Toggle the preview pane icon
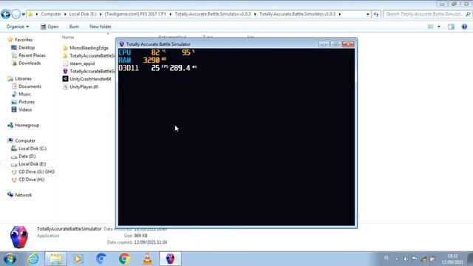This screenshot has height=266, width=473. click(x=451, y=27)
